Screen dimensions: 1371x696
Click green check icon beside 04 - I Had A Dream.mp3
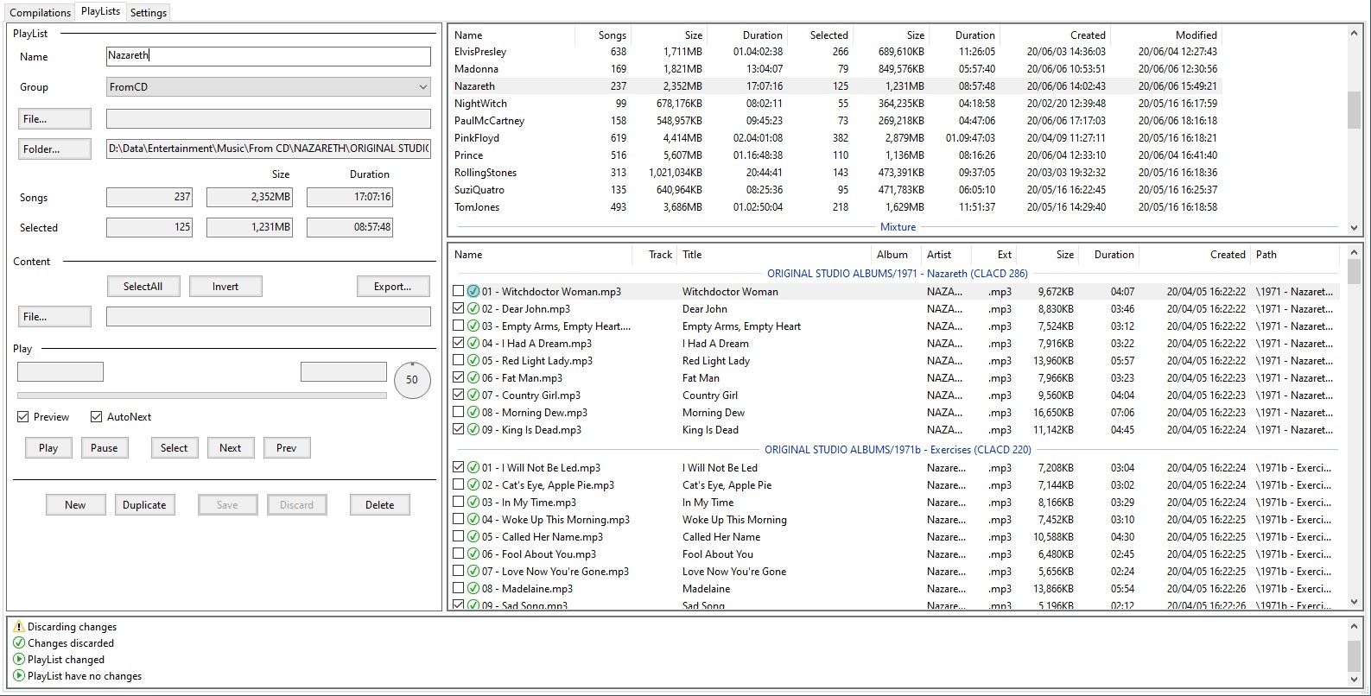(473, 344)
